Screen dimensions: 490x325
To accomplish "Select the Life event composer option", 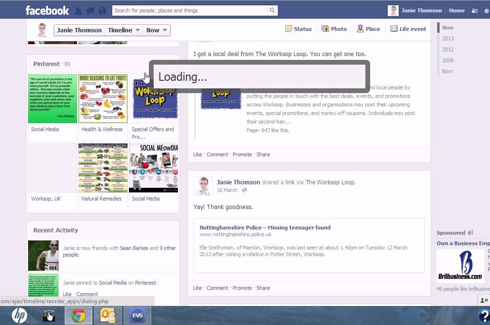I will point(409,29).
